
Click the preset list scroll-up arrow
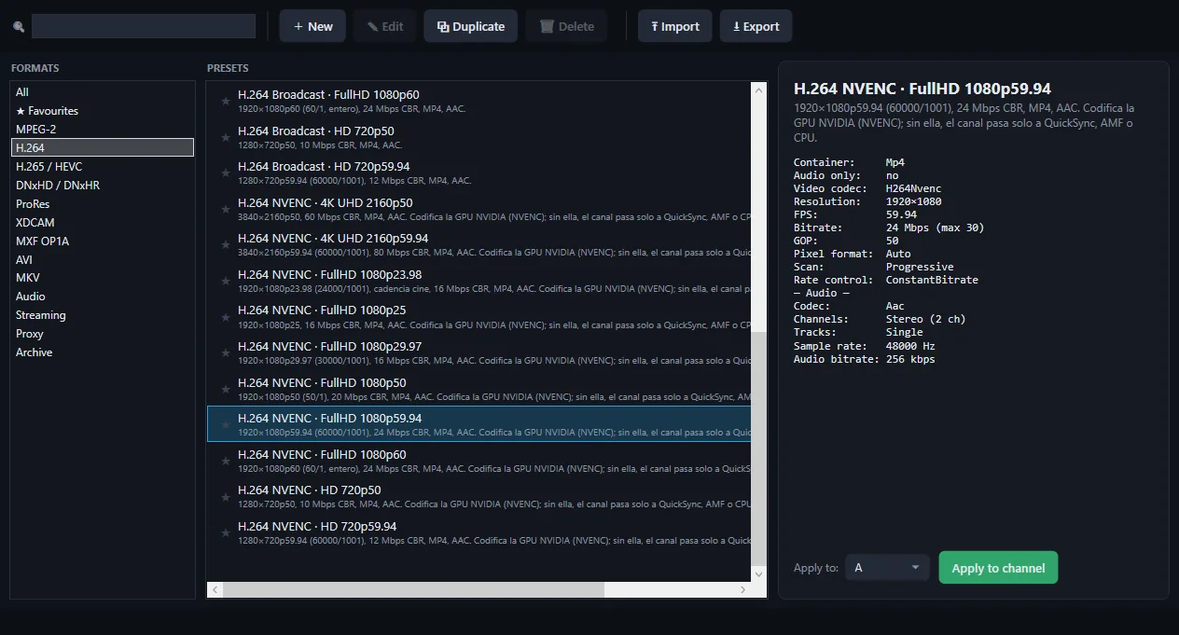coord(758,90)
